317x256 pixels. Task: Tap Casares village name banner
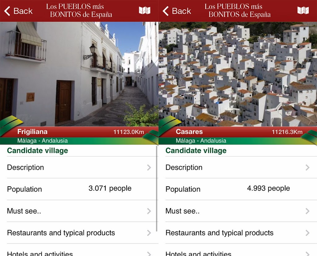click(189, 132)
